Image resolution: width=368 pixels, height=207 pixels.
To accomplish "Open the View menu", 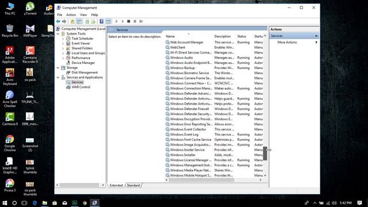I will click(x=83, y=15).
